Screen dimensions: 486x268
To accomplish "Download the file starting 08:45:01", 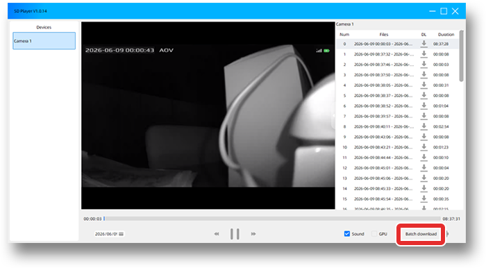I will pos(424,167).
